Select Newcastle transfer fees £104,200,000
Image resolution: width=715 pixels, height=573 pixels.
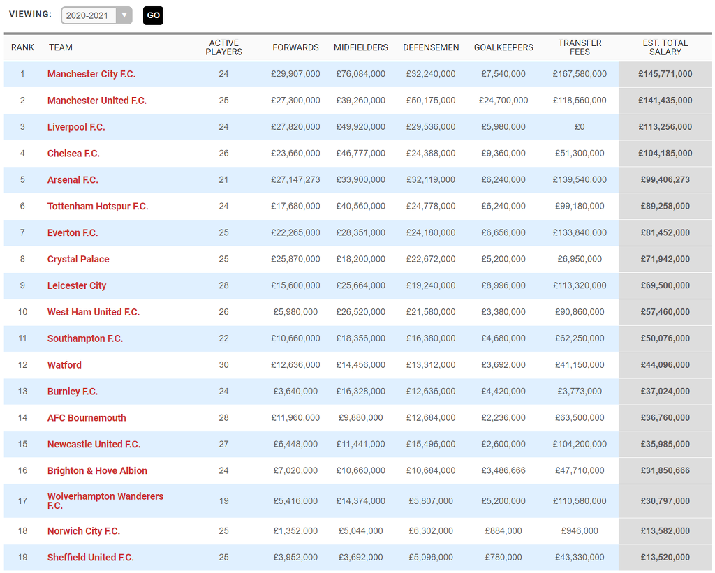(580, 444)
